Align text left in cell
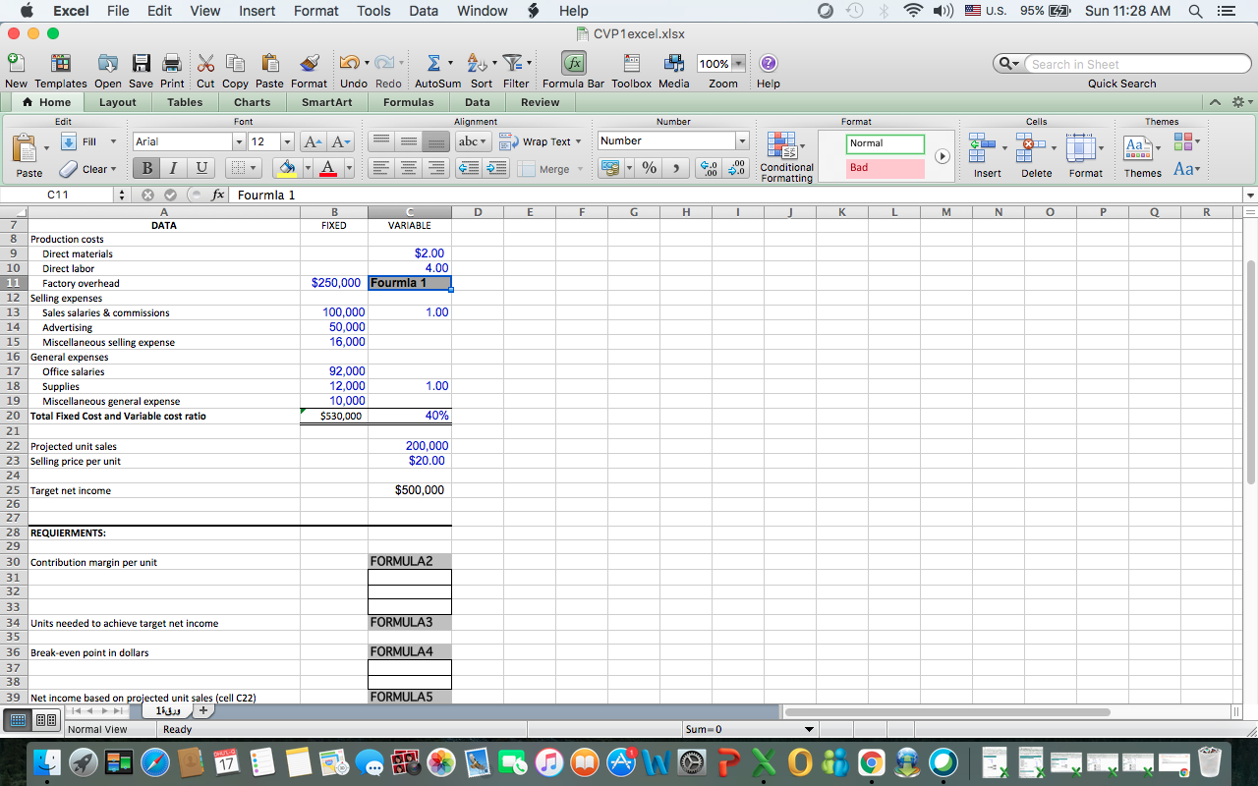 pos(382,168)
